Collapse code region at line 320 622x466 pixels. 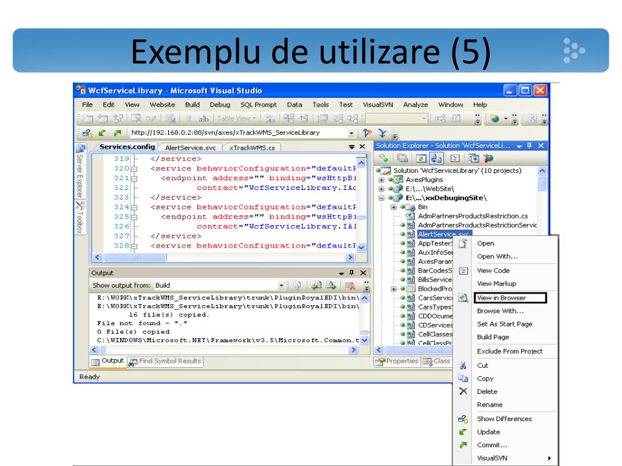[x=134, y=169]
